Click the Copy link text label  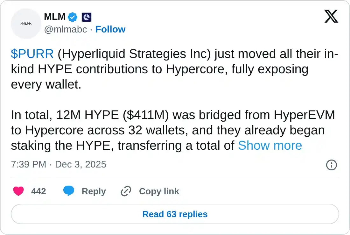[x=159, y=191]
